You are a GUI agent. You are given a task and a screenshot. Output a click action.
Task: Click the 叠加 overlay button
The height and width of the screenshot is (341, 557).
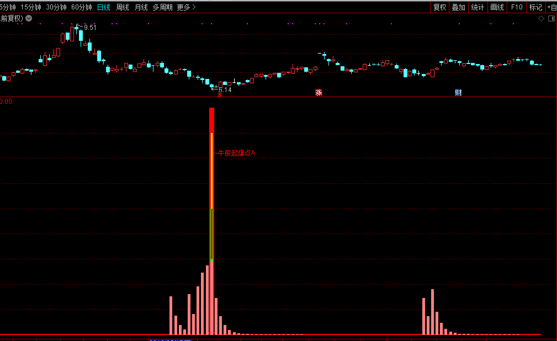(458, 7)
